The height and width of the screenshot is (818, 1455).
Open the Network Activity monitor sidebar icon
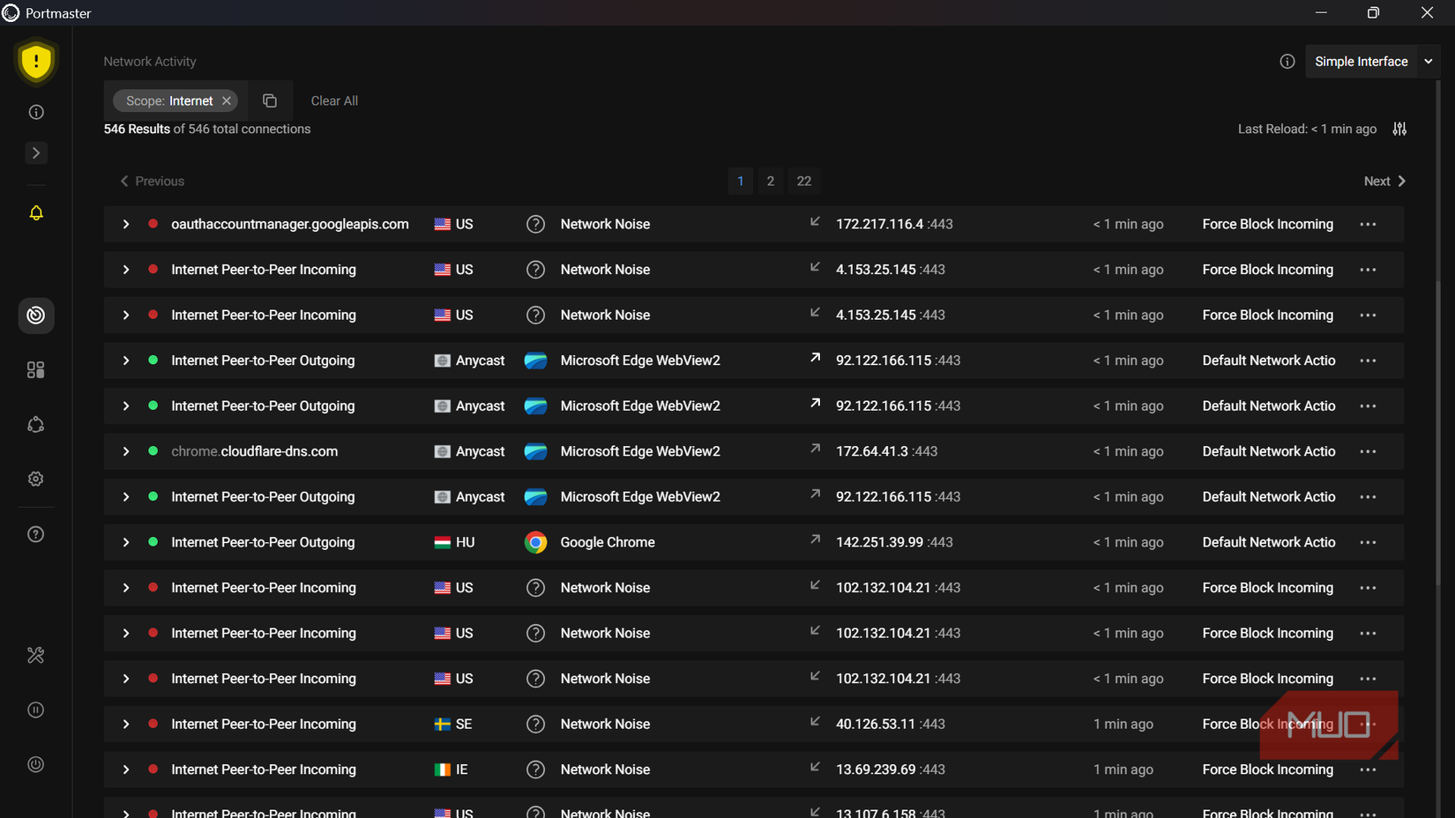[36, 316]
